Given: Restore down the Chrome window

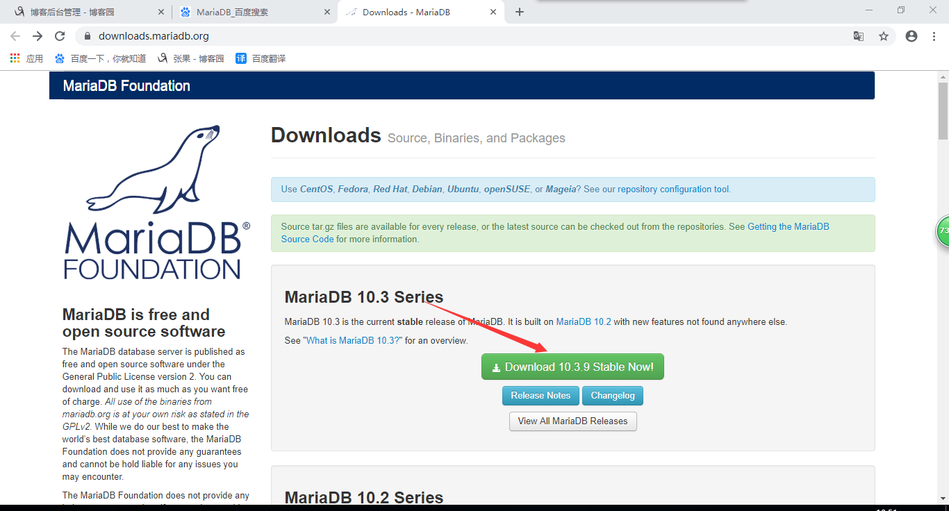Looking at the screenshot, I should (901, 10).
